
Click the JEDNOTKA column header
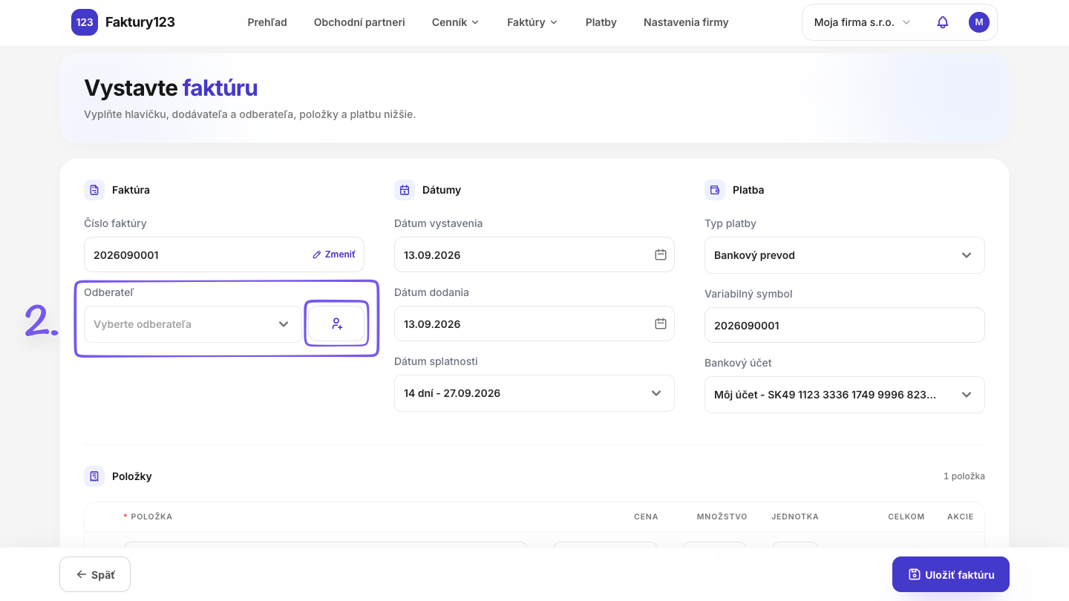[x=795, y=516]
